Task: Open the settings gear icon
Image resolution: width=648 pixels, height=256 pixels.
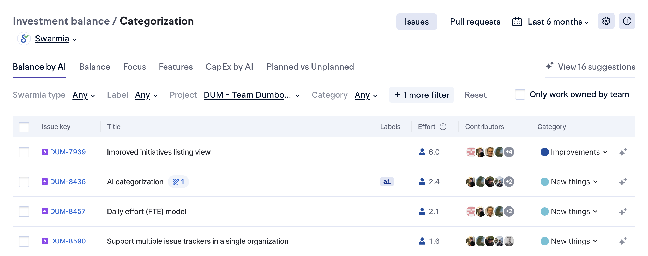Action: coord(606,21)
